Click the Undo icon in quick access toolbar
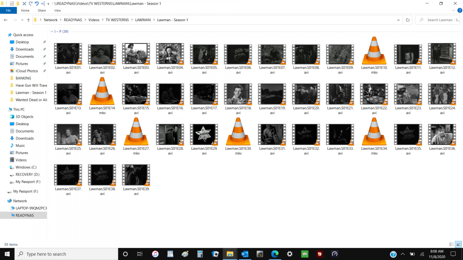Viewport: 463px width, 260px height. point(37,3)
